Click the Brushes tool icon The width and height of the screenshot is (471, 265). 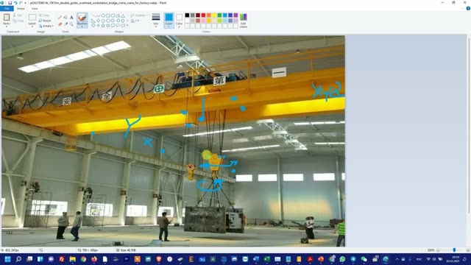82,18
